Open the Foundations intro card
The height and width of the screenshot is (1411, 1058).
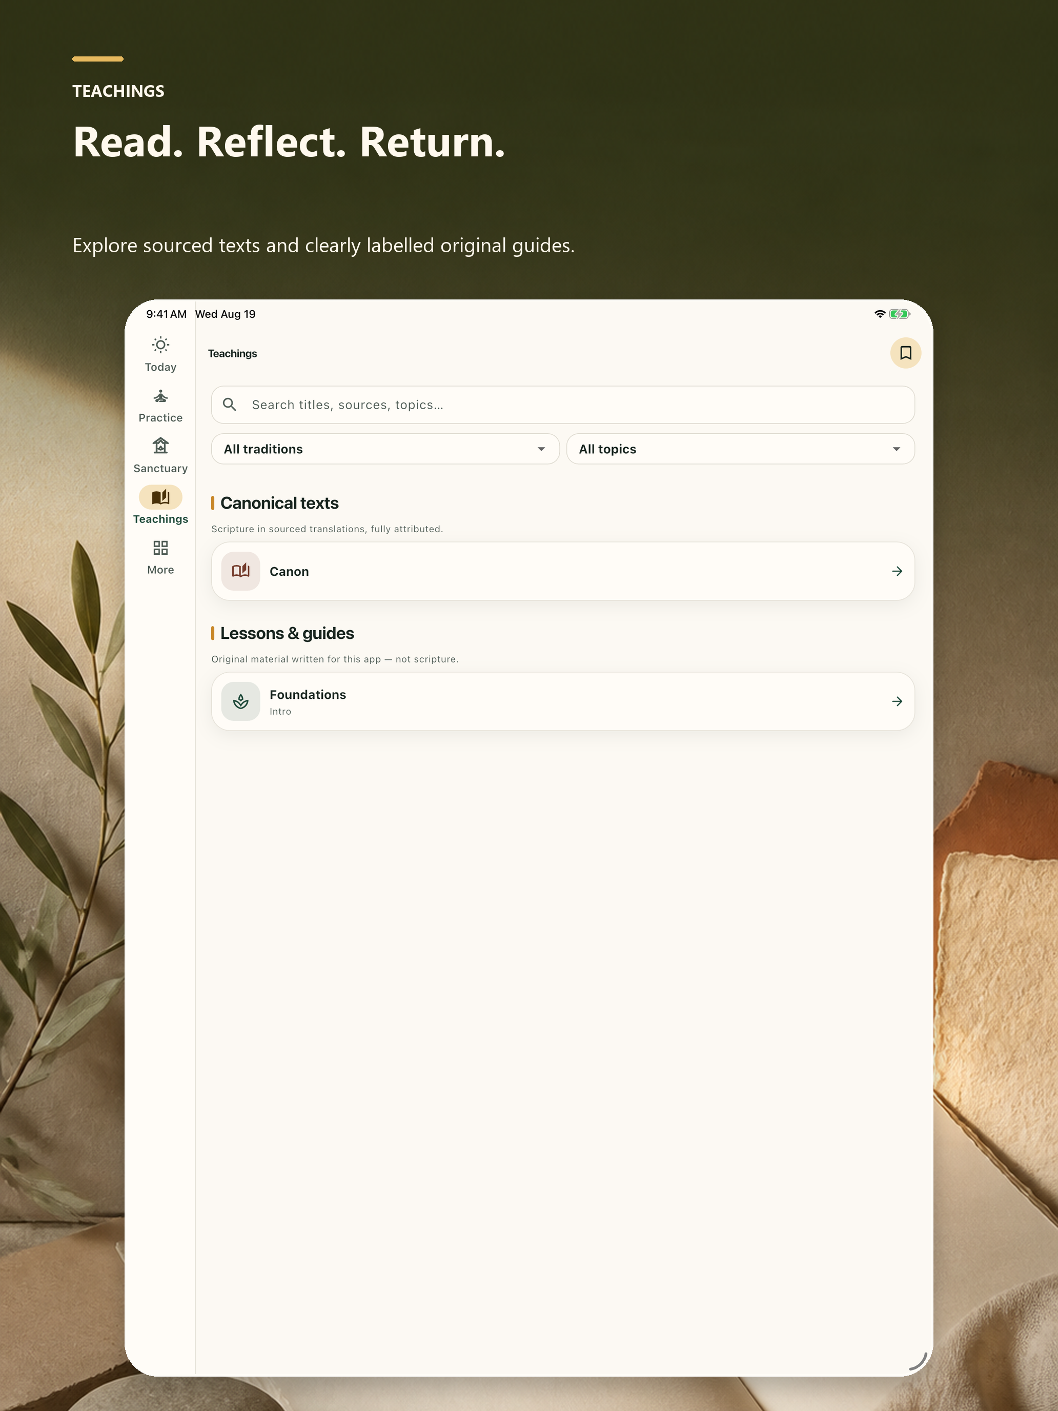point(562,701)
